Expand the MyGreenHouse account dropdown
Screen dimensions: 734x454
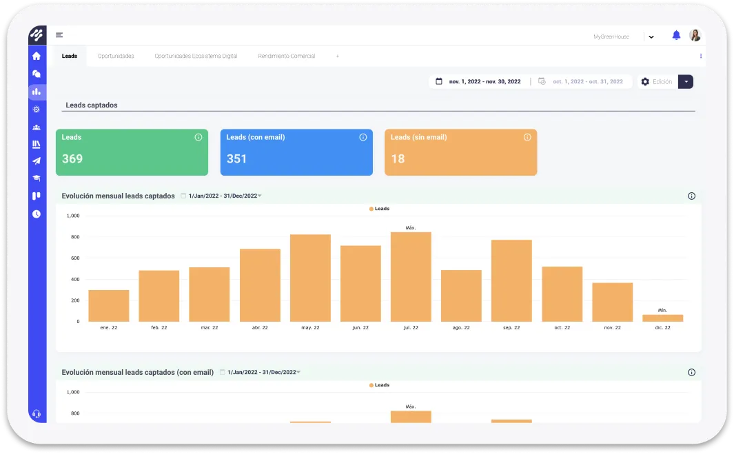click(x=651, y=37)
